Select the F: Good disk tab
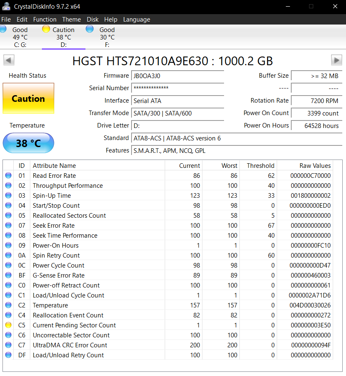Viewport: 346px width, 376px height. click(x=107, y=37)
